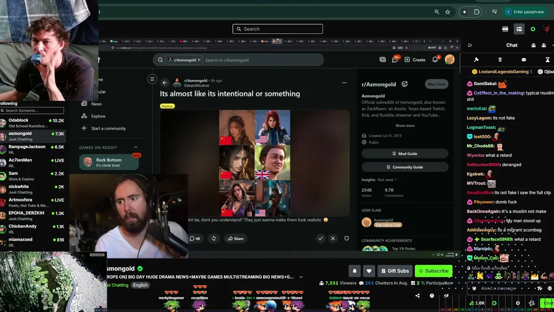Approve the post with checkmark icon
554x312 pixels.
pos(320,238)
